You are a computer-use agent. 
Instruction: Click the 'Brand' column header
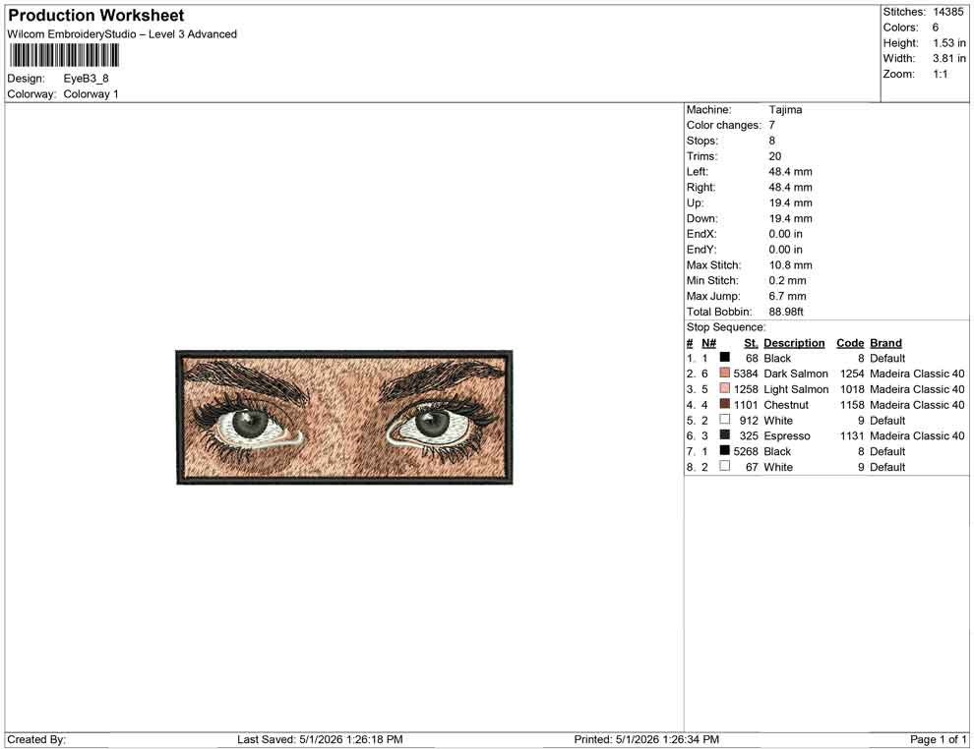[x=885, y=343]
